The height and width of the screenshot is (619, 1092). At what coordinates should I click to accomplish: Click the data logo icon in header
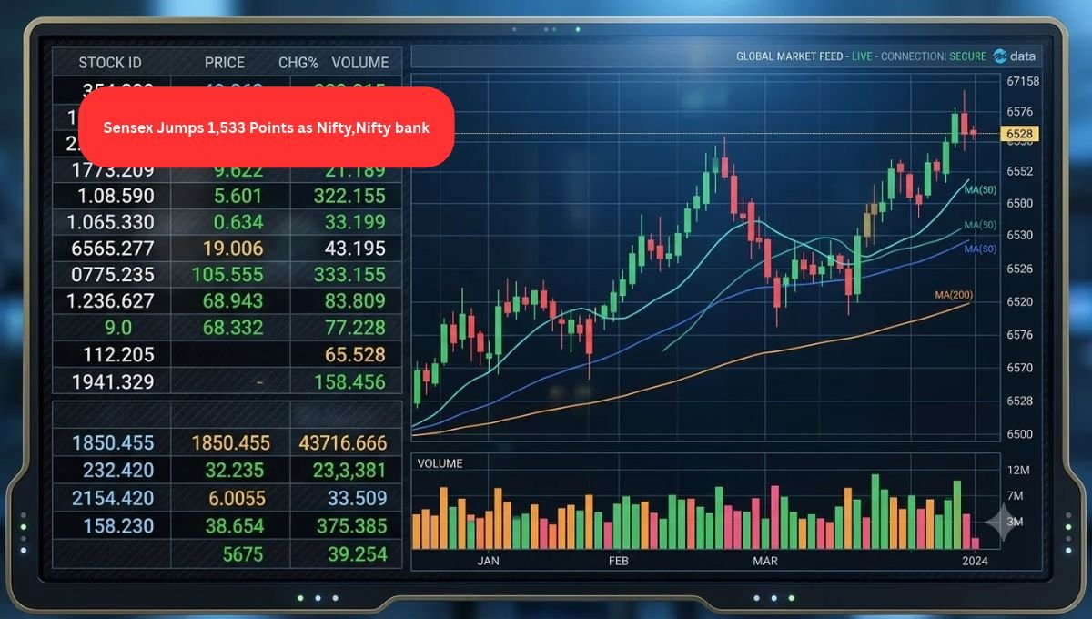coord(1000,56)
